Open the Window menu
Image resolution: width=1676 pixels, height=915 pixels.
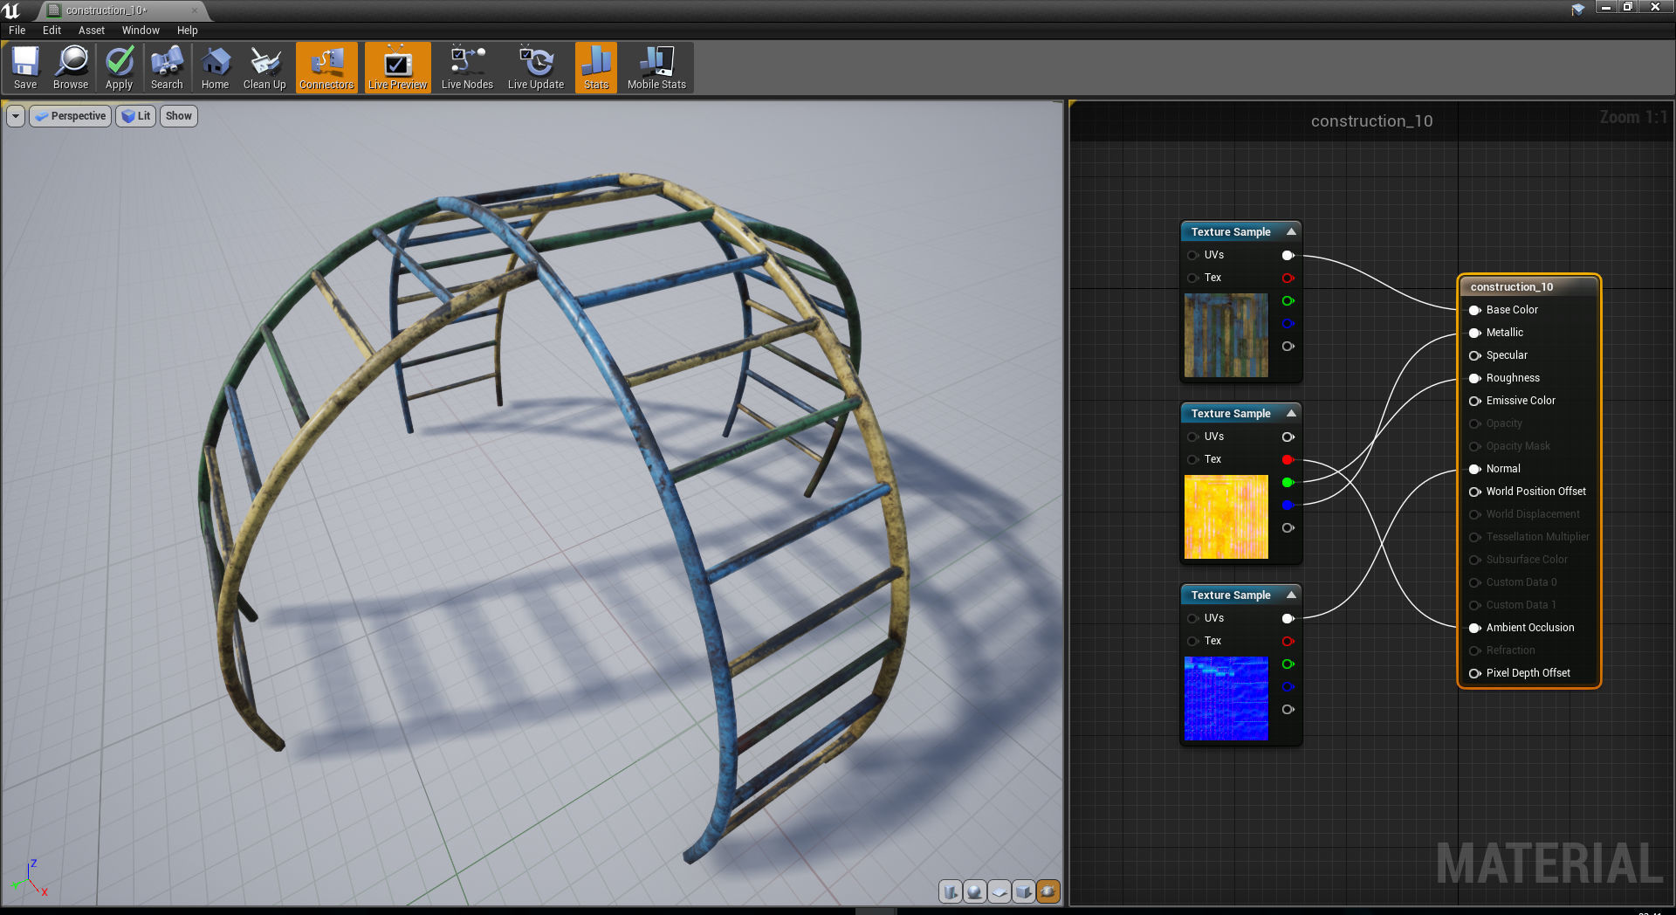pos(141,30)
